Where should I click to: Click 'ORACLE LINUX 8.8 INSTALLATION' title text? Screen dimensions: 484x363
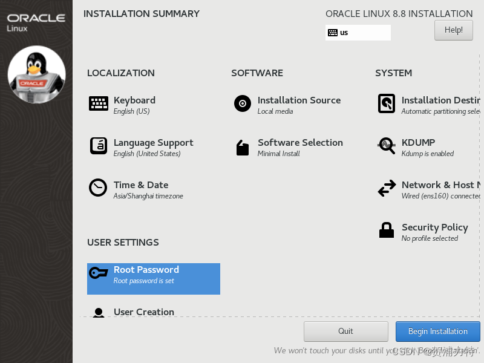pyautogui.click(x=399, y=14)
